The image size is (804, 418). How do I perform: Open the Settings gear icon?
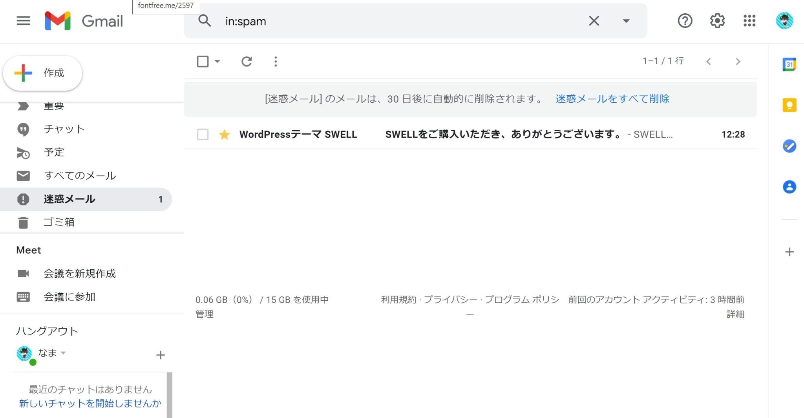click(717, 21)
